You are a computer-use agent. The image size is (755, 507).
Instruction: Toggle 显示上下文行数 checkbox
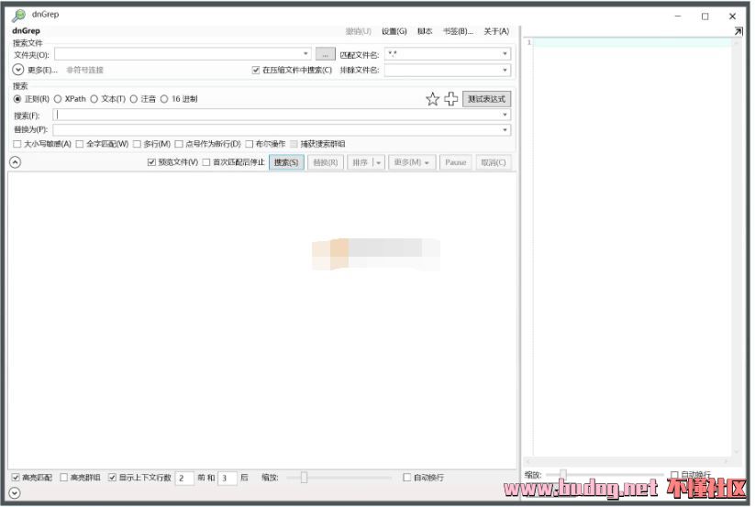[x=113, y=479]
